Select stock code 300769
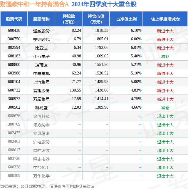Screen dimensions: 188x189 coord(14,125)
